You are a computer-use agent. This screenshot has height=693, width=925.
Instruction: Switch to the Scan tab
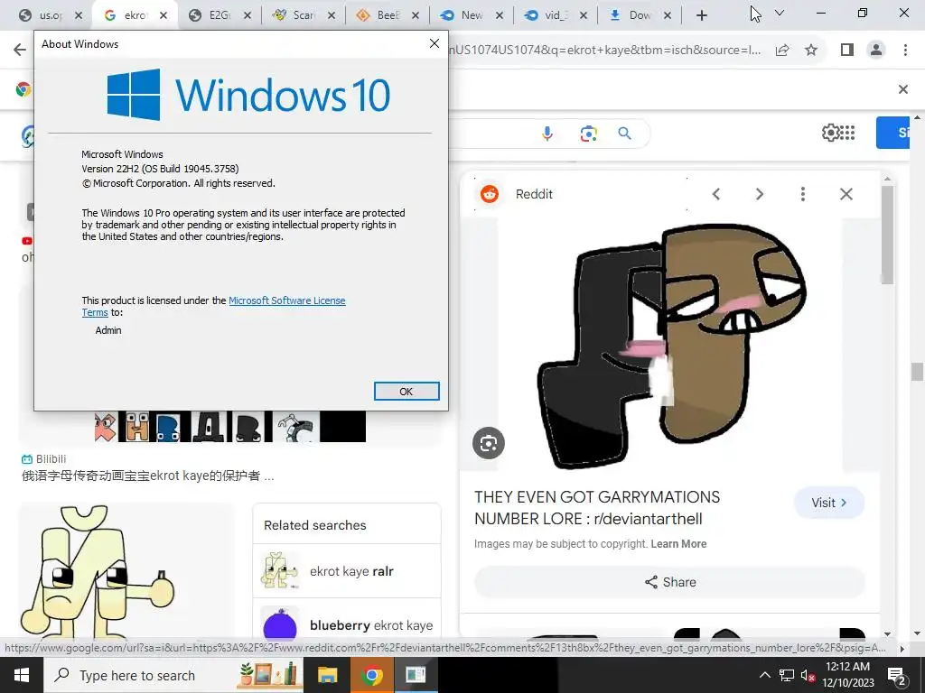(x=304, y=15)
